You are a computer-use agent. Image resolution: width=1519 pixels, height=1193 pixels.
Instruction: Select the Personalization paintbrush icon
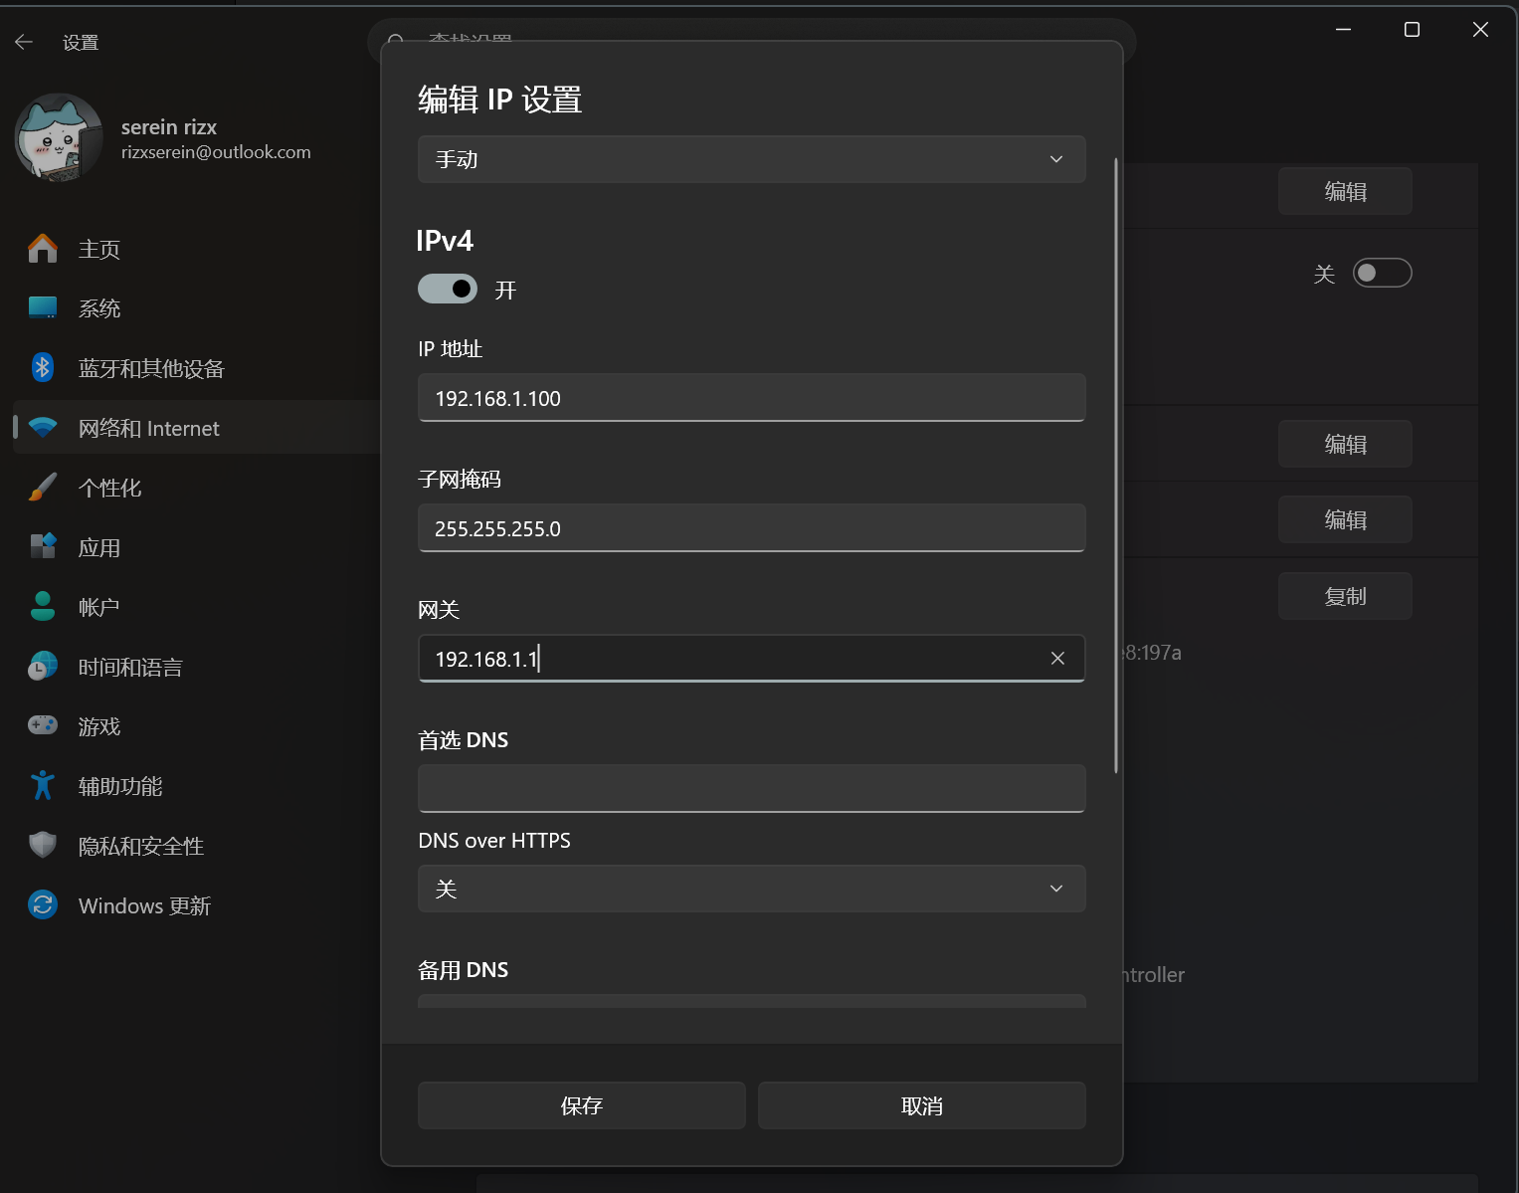pyautogui.click(x=42, y=488)
